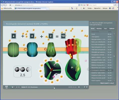The height and width of the screenshot is (100, 119).
Task: Click the browser refresh button
Action: tap(82, 5)
